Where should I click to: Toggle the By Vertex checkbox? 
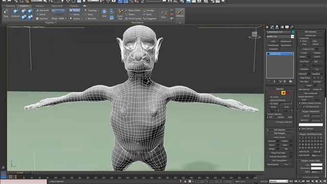pos(269,97)
